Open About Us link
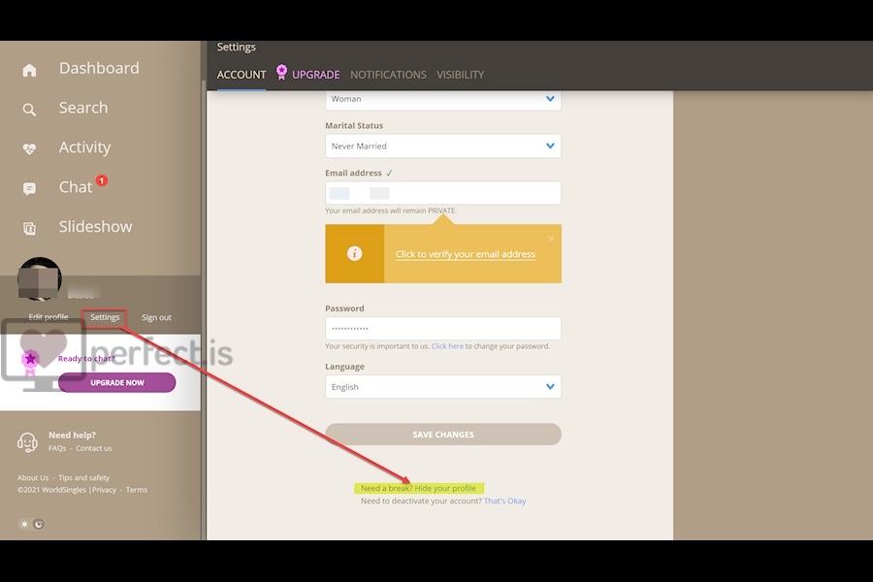873x582 pixels. (x=33, y=477)
